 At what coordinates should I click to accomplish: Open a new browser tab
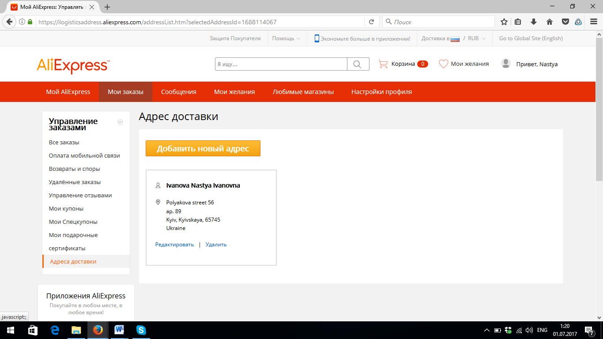[107, 7]
